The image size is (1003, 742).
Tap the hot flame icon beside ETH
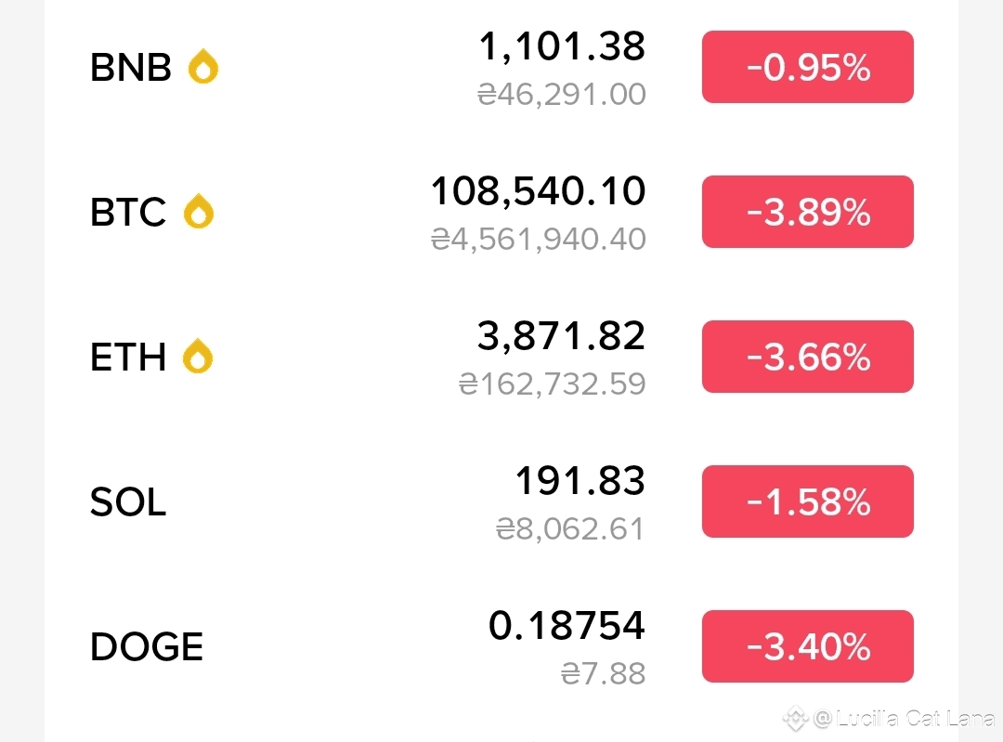tap(198, 356)
